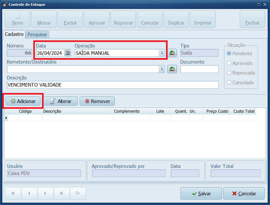Open the Cadastro tab

pyautogui.click(x=14, y=34)
